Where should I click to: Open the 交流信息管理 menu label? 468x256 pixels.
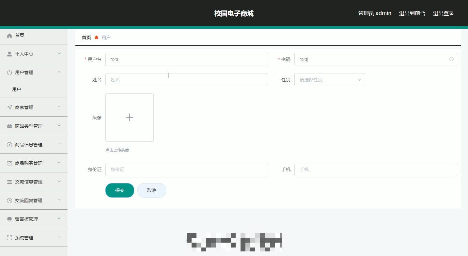point(29,182)
